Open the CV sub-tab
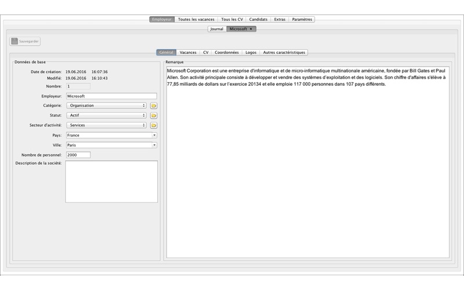The height and width of the screenshot is (290, 464). pyautogui.click(x=206, y=52)
